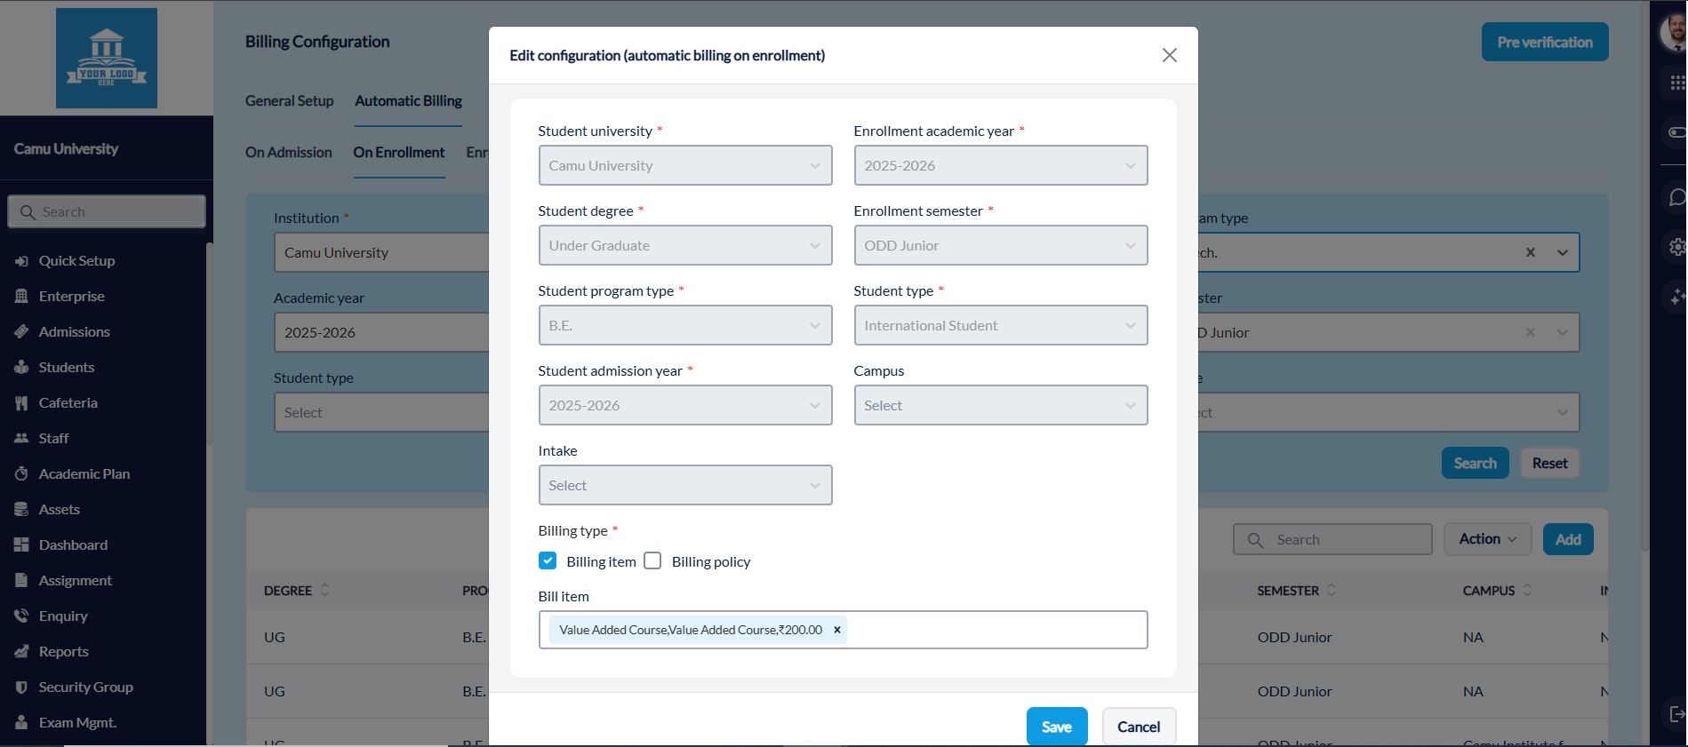This screenshot has width=1688, height=747.
Task: Click the Reports chart icon in sidebar
Action: (21, 652)
